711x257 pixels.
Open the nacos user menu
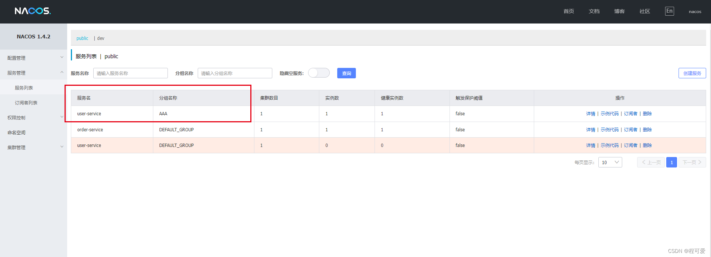tap(695, 12)
